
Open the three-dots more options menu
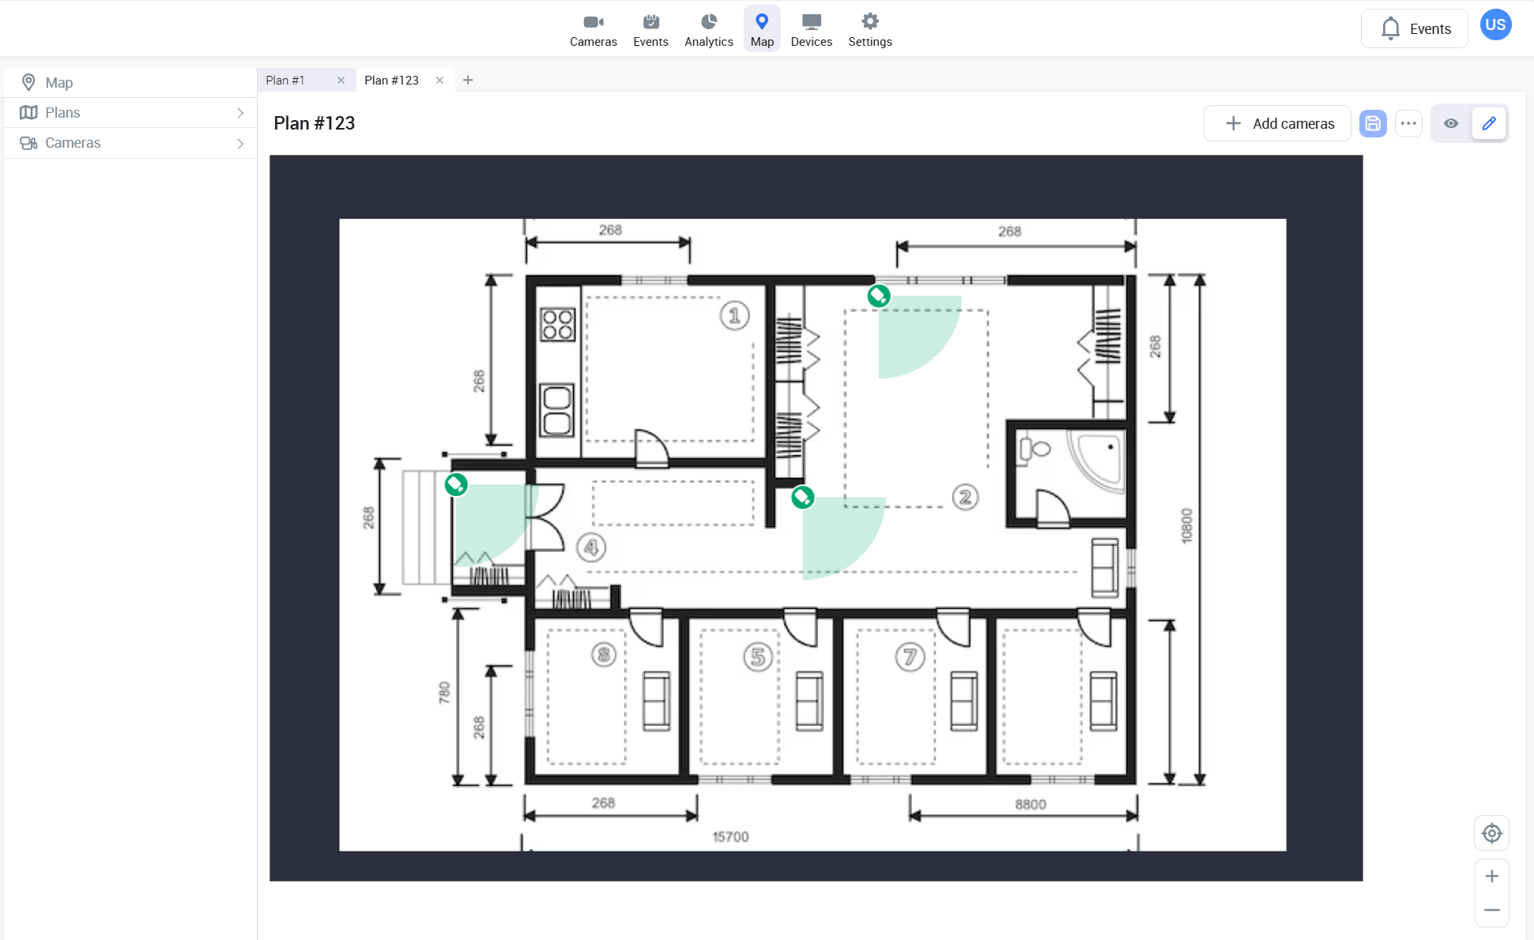(1408, 123)
